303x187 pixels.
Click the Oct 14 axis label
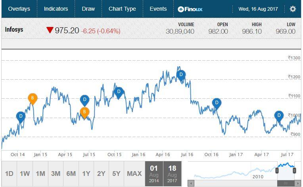coord(17,155)
